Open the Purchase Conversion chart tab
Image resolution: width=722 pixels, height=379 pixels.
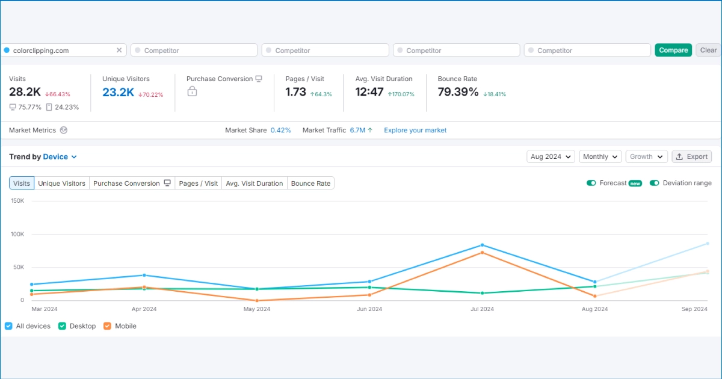click(x=132, y=183)
